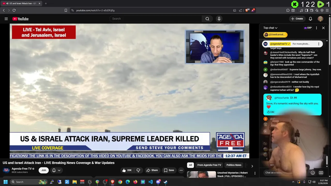Select From Agenda-Free TV chip
Screen dimensions: 331x186
click(x=209, y=165)
